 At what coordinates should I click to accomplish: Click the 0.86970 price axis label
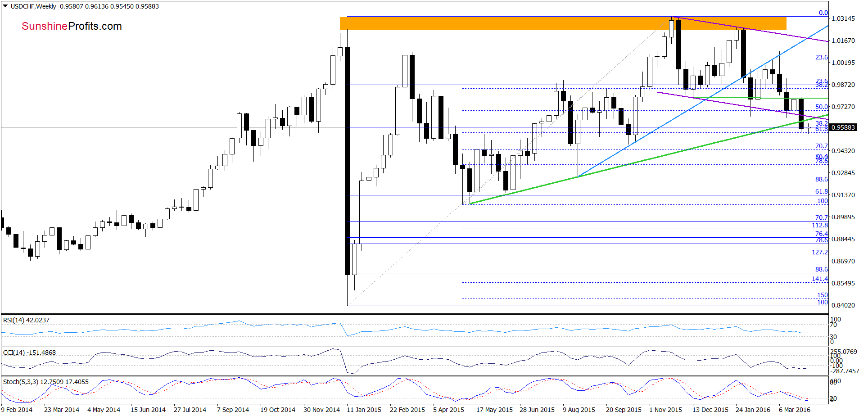(x=843, y=261)
